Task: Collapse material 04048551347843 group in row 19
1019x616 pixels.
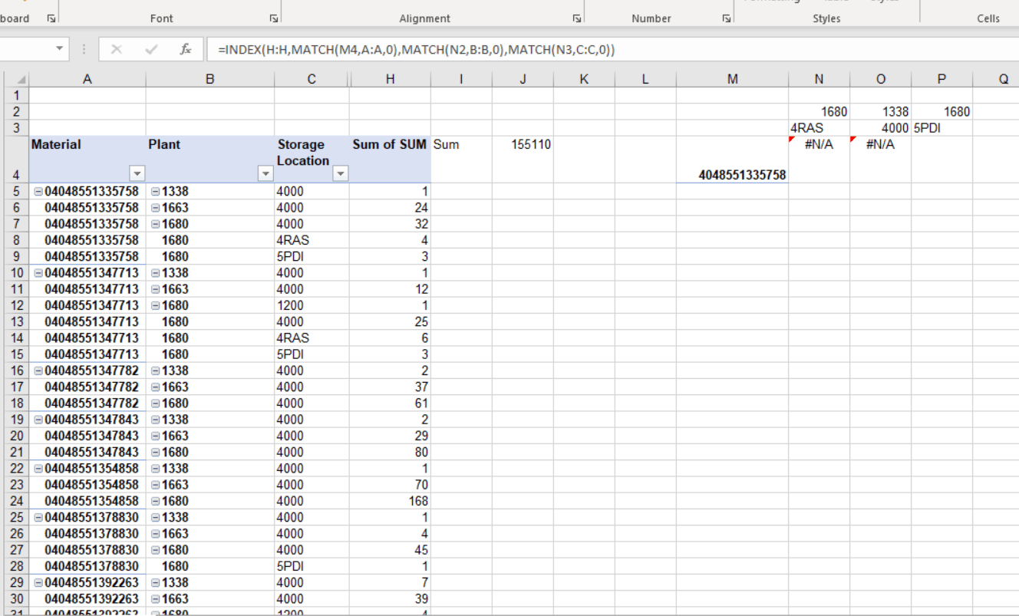Action: pyautogui.click(x=38, y=420)
